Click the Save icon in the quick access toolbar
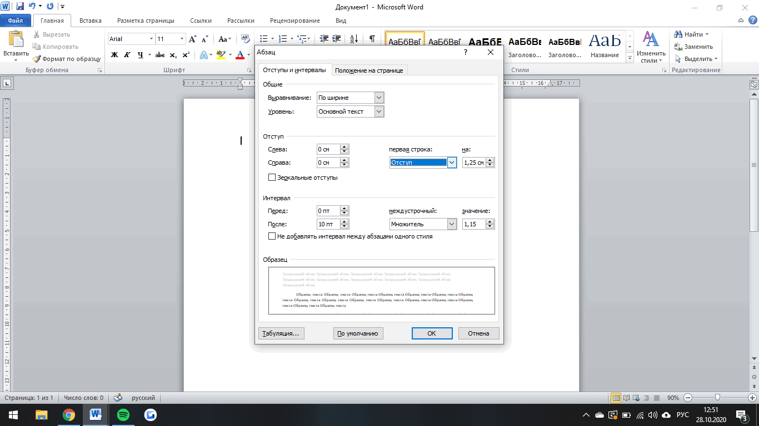This screenshot has width=759, height=426. (20, 7)
